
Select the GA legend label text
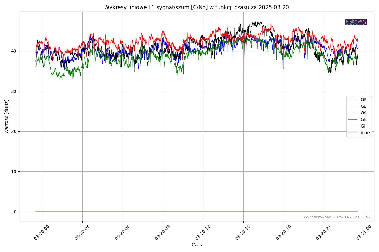point(364,113)
